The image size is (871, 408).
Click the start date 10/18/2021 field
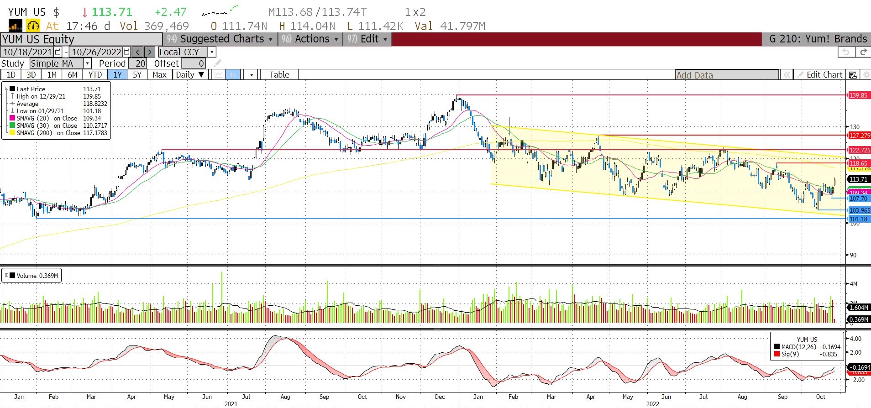(x=28, y=52)
